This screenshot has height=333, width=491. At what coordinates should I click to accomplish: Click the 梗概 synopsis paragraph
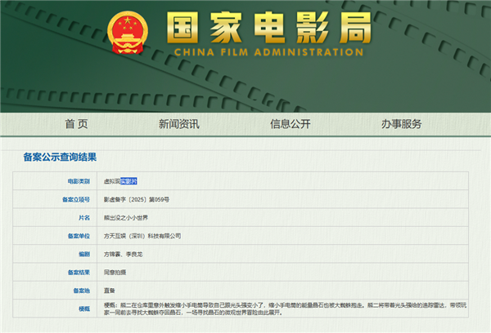(x=282, y=310)
